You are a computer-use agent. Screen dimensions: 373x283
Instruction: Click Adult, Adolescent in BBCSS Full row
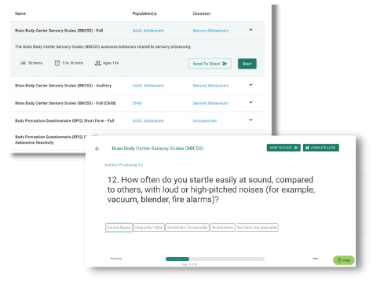tap(148, 31)
